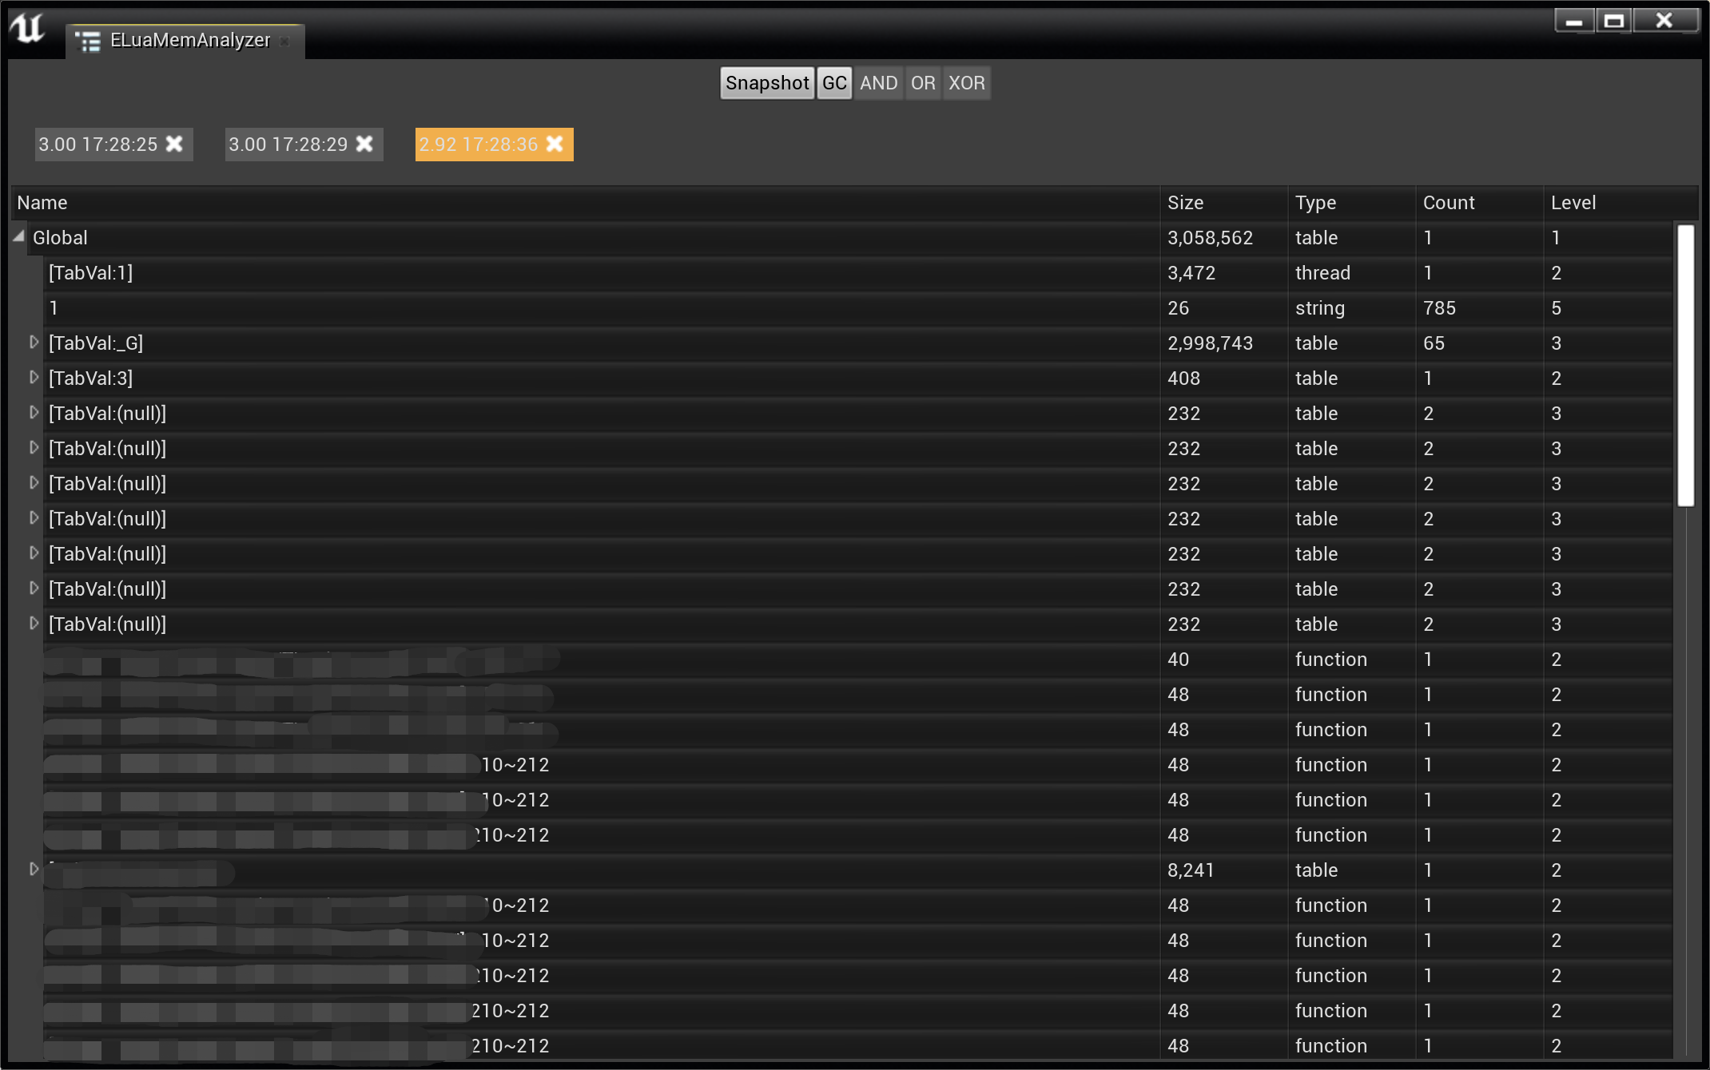Viewport: 1710px width, 1070px height.
Task: Click the Unreal Engine logo icon
Action: click(x=28, y=30)
